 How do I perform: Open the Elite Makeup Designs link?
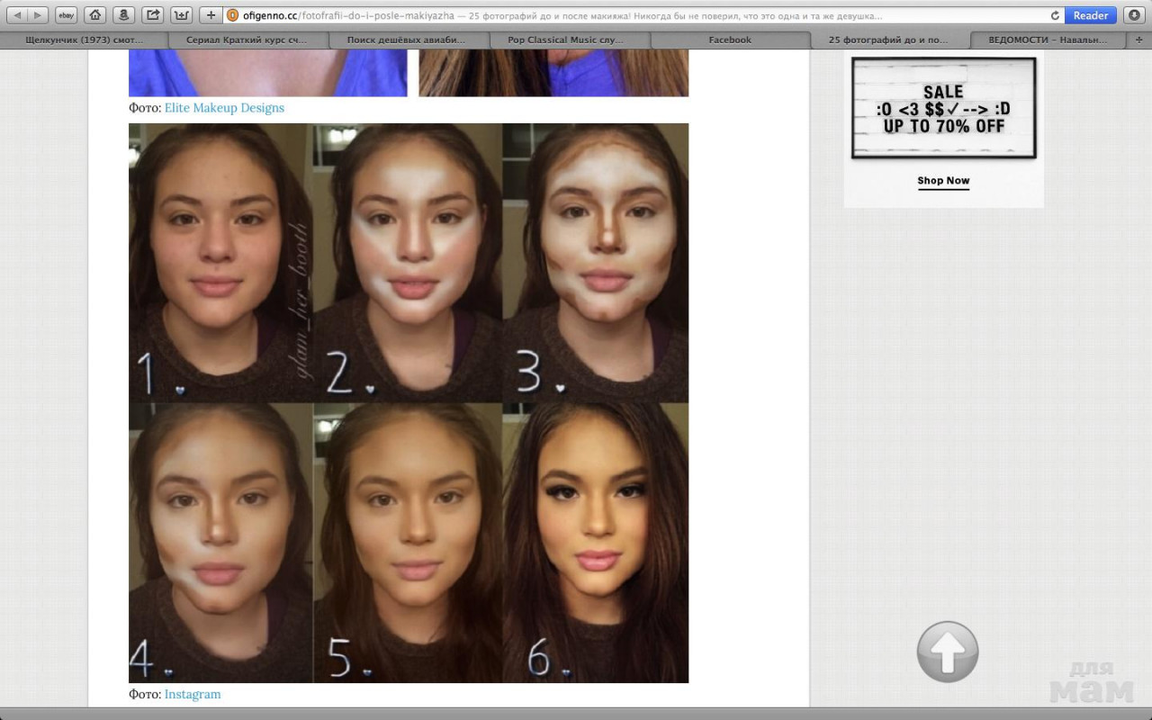tap(224, 108)
